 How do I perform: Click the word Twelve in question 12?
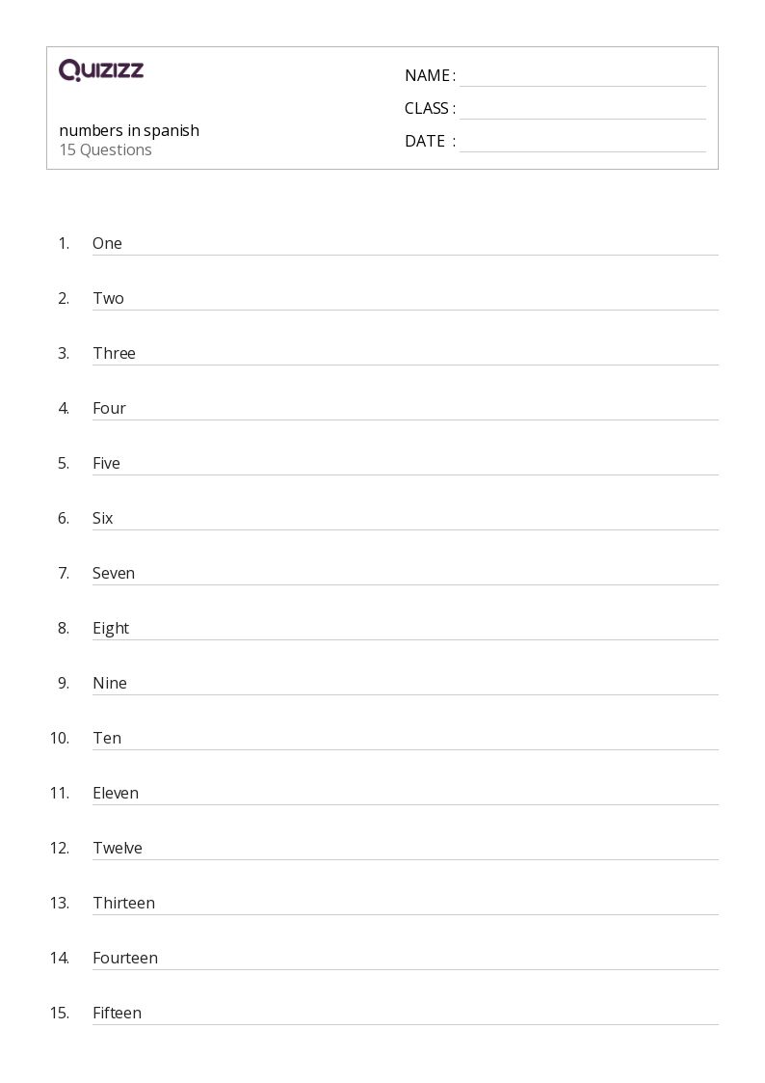[x=118, y=848]
